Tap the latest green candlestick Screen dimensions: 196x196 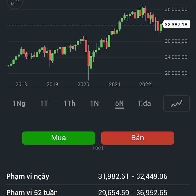tap(161, 27)
